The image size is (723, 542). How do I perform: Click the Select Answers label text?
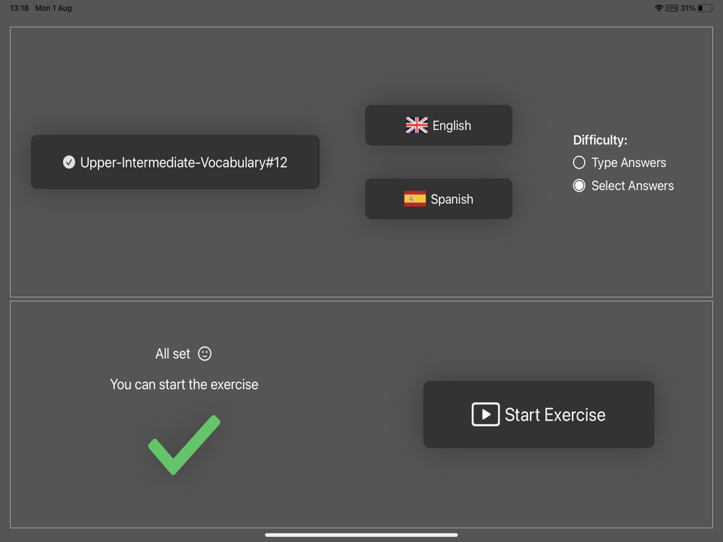[x=632, y=185]
